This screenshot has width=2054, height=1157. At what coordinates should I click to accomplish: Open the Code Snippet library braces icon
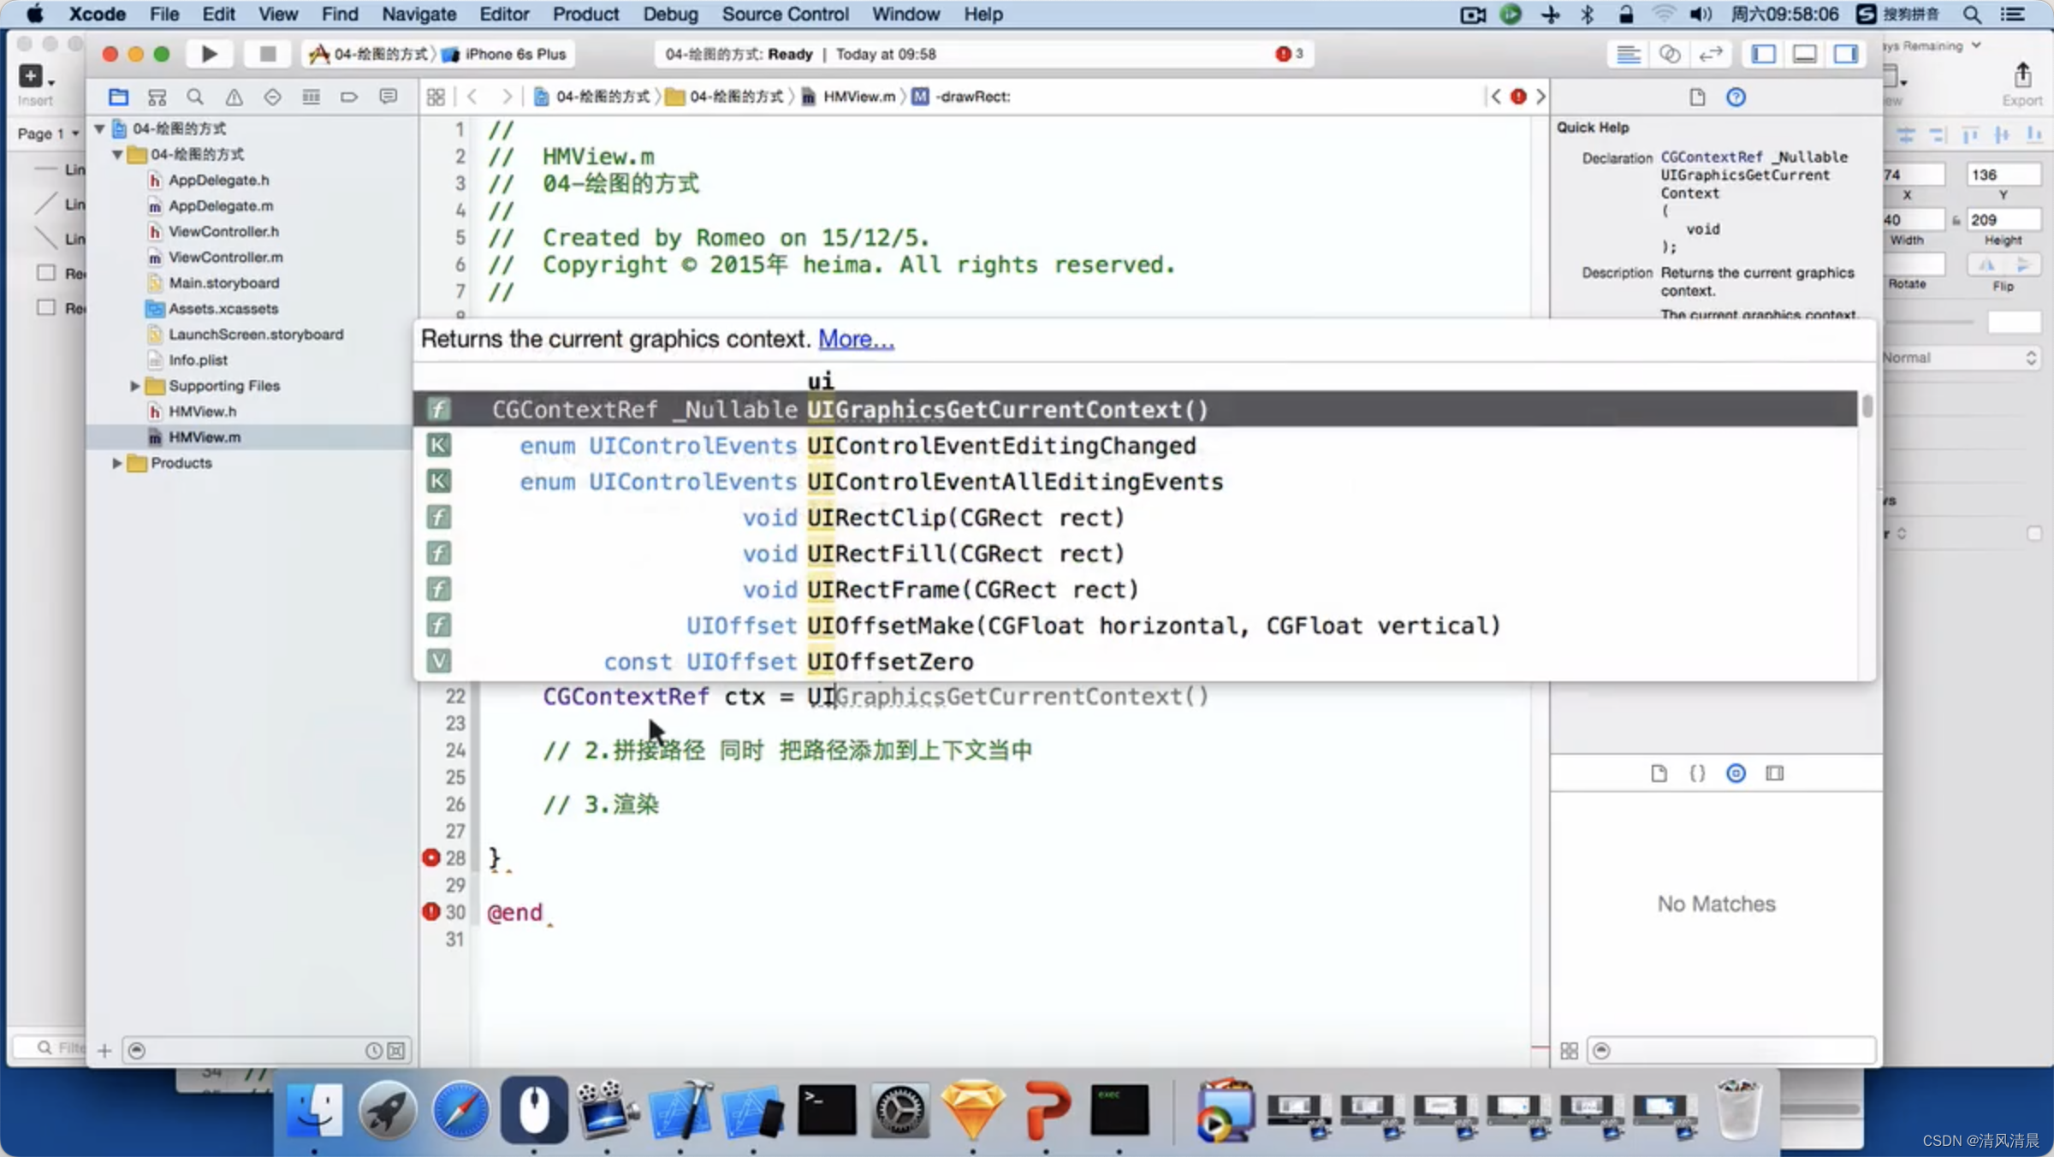tap(1697, 774)
